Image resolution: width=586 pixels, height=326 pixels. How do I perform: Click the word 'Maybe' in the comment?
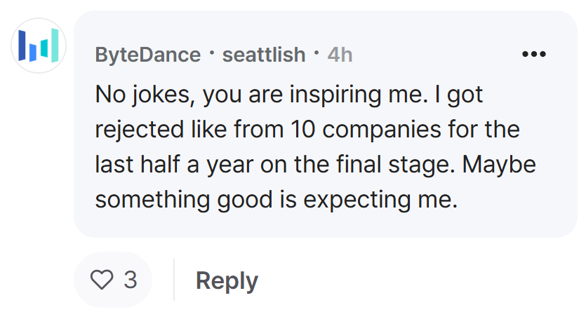499,165
